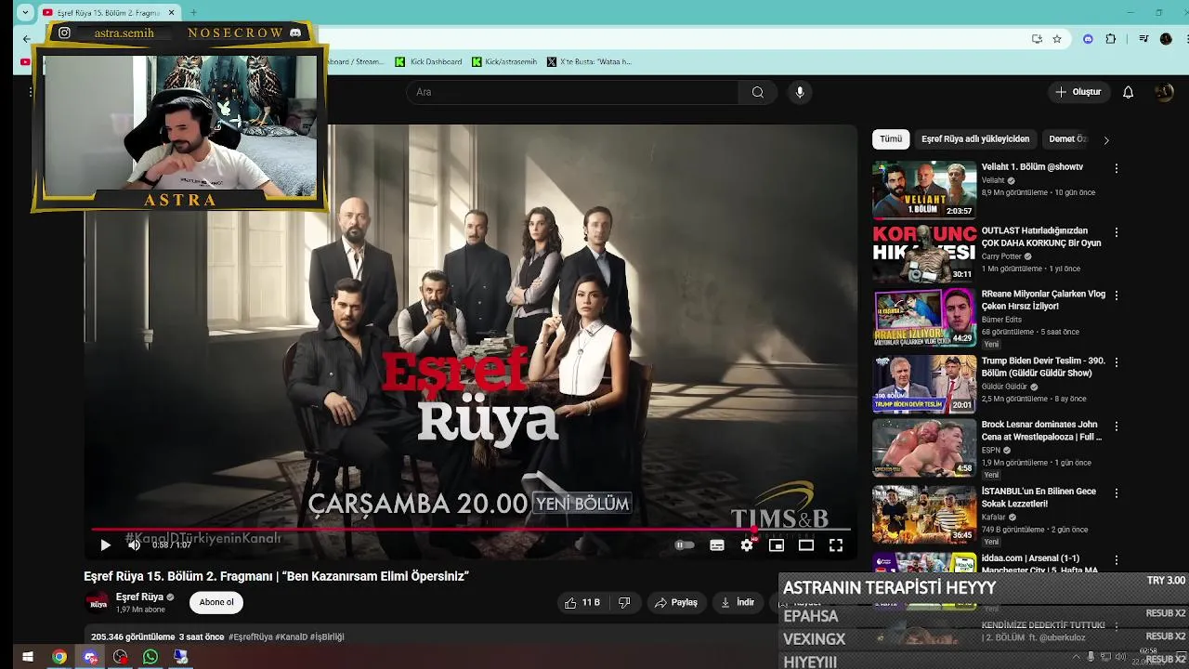Open the RReane Milyonlar Çalarken Vlog title

[1043, 299]
